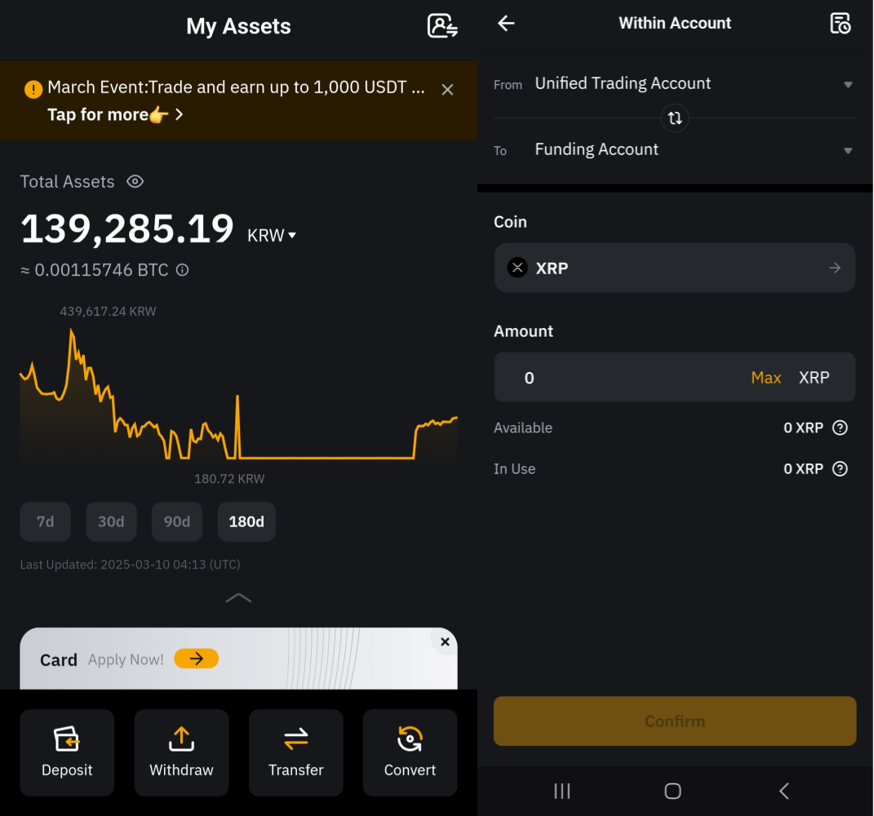
Task: Select the 30d chart range
Action: point(111,521)
